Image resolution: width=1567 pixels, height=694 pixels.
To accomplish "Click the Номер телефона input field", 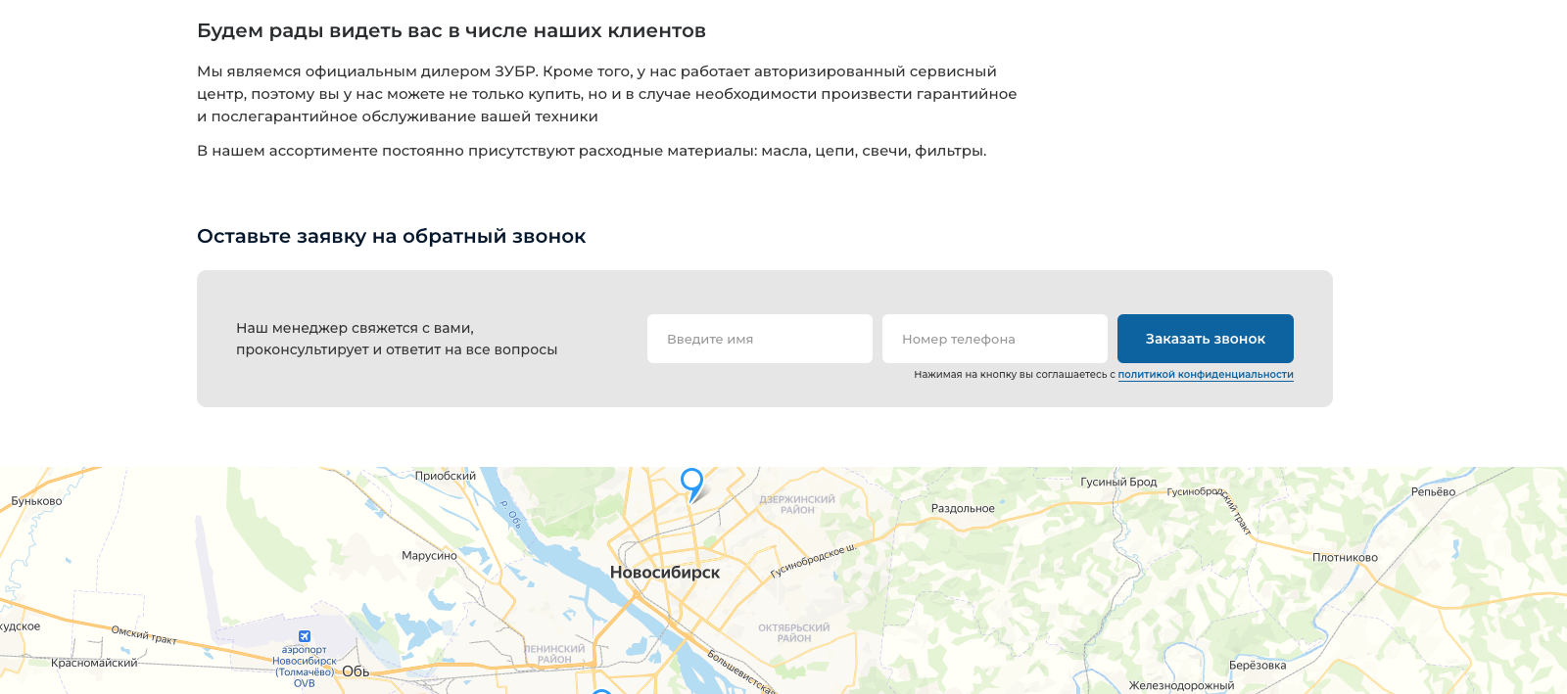I will (x=995, y=339).
